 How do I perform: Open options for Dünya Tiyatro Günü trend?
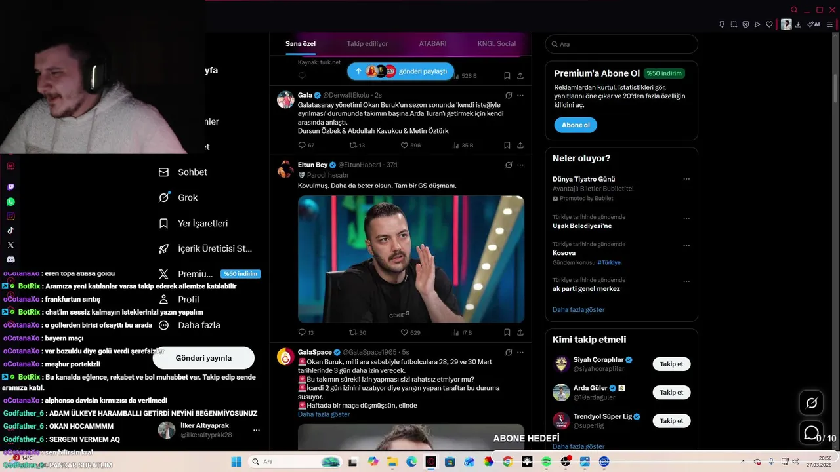686,179
